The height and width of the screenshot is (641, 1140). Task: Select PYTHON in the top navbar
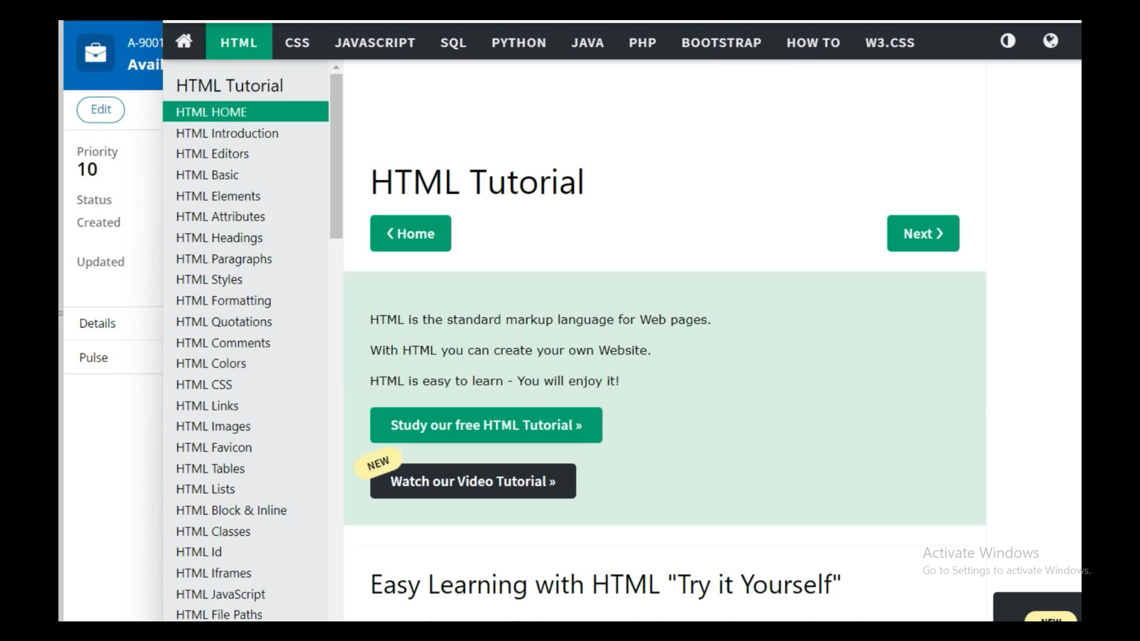pyautogui.click(x=518, y=43)
